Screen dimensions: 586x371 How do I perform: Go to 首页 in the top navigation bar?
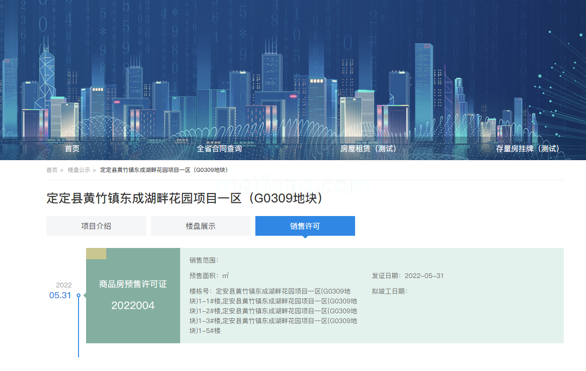72,148
